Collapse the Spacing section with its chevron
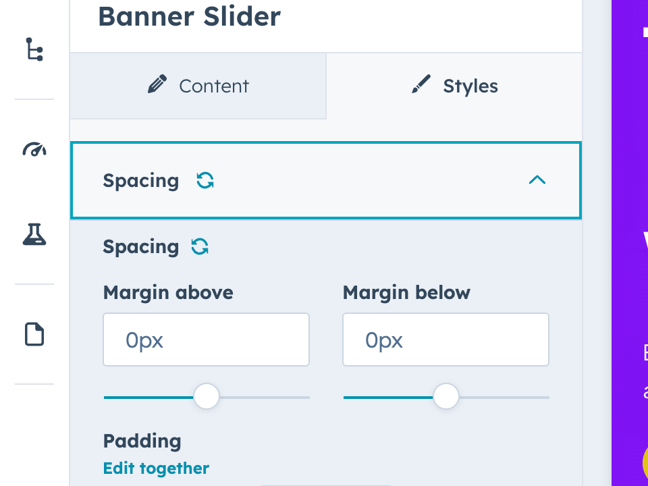This screenshot has height=486, width=648. point(537,180)
